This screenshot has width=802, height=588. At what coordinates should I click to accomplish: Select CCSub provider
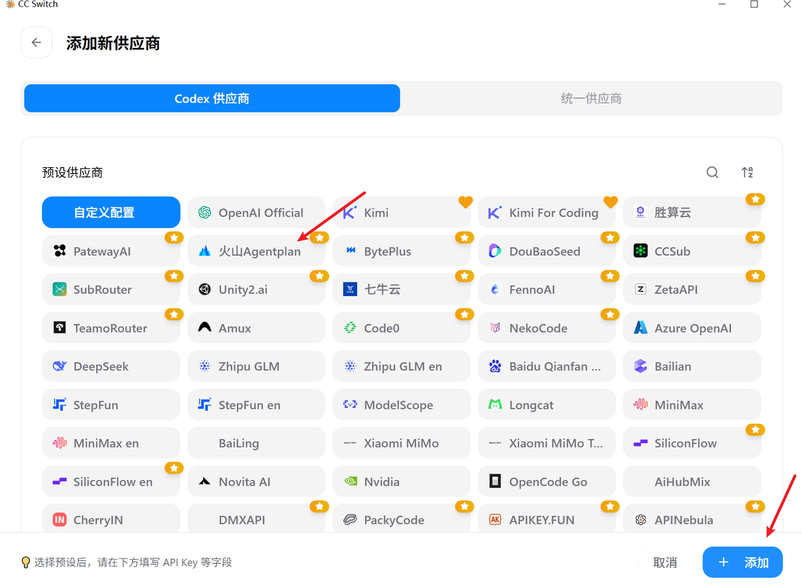692,251
